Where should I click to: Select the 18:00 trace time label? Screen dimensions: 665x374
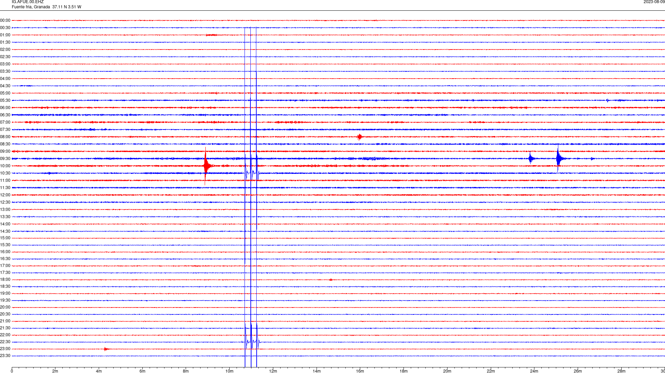tap(5, 279)
